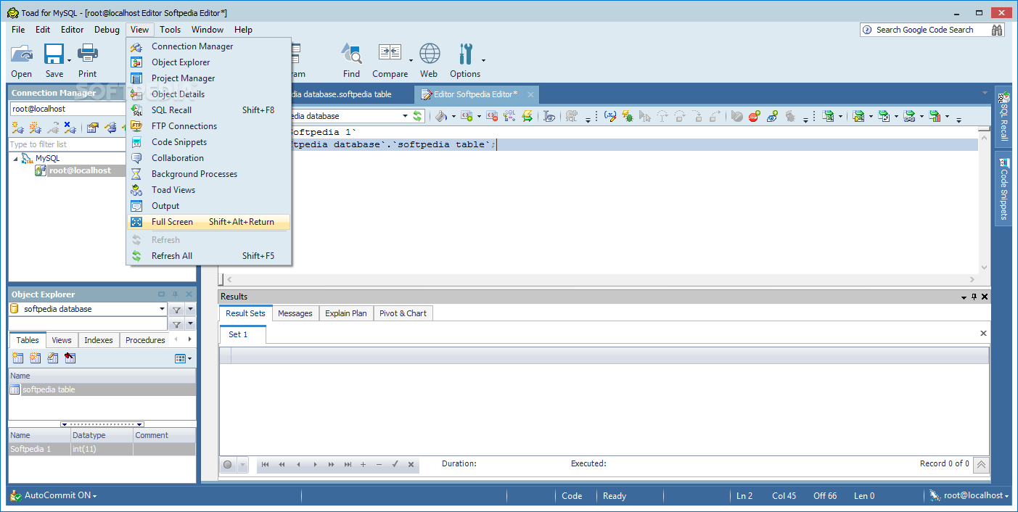Click the last record navigation arrow in results
Image resolution: width=1018 pixels, height=512 pixels.
point(348,464)
